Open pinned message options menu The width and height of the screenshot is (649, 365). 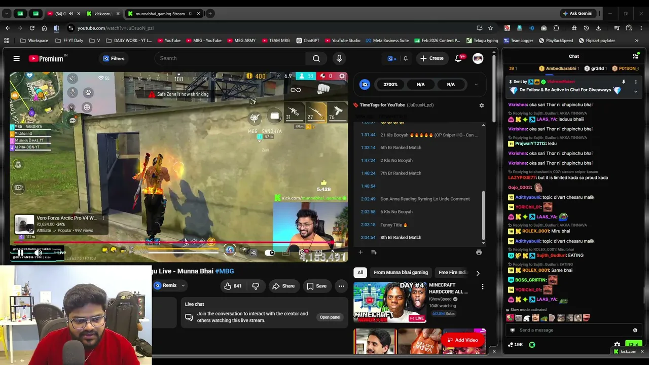click(x=635, y=82)
